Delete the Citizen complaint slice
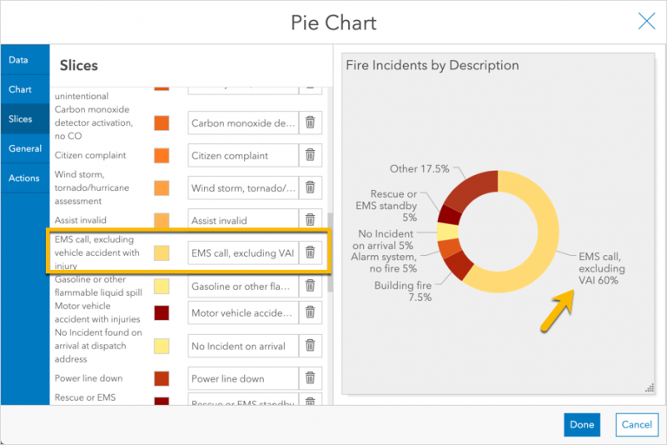The image size is (667, 445). (310, 155)
